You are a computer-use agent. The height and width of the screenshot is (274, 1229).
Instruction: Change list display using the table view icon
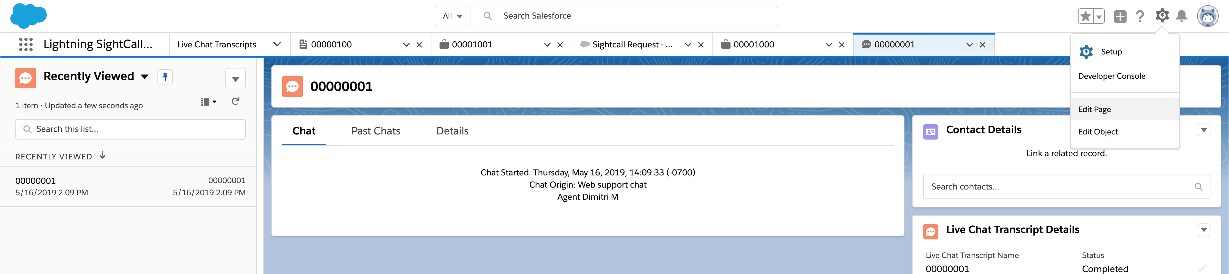(208, 102)
